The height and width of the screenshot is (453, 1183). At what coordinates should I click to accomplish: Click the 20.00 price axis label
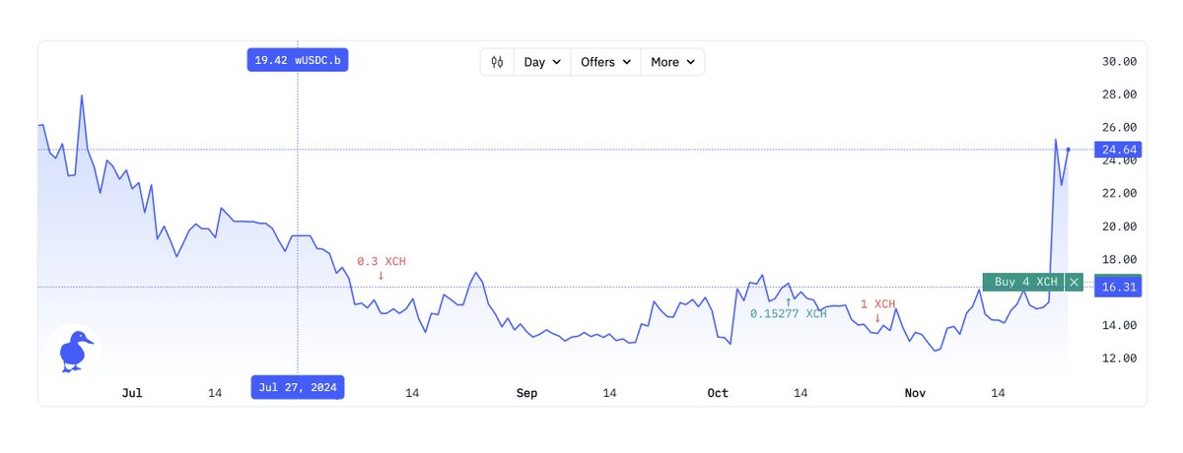pyautogui.click(x=1119, y=226)
